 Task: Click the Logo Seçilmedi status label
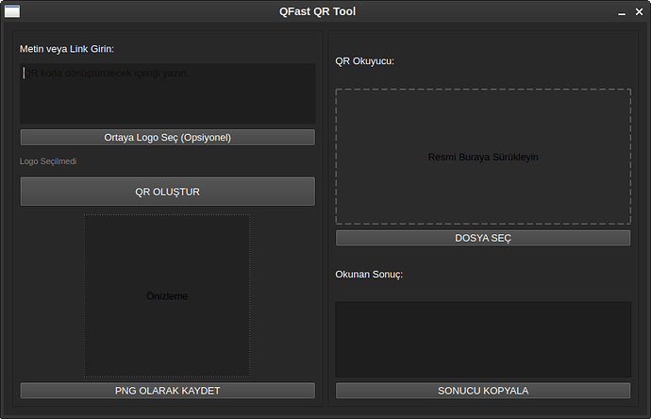(48, 161)
